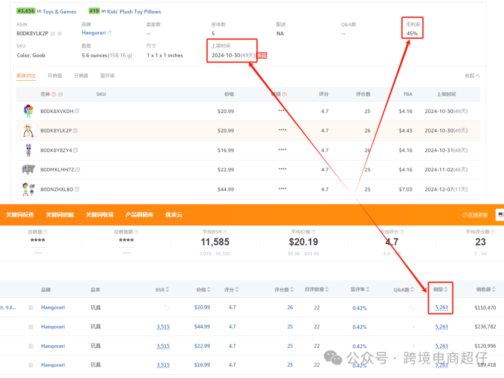Open detail icon in $22.99 Hangorari row
The image size is (504, 378).
(x=31, y=346)
